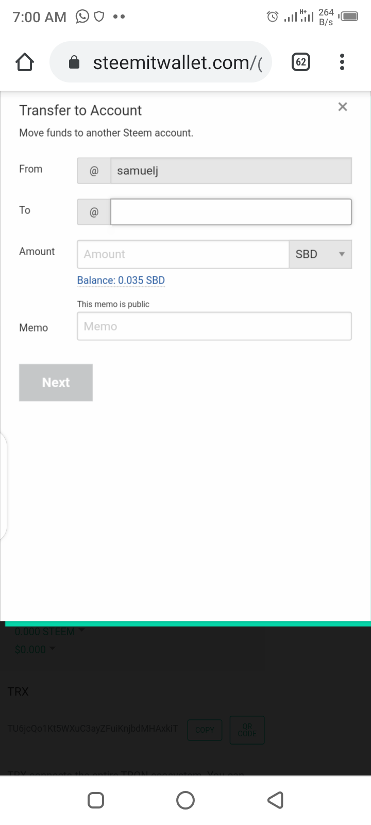Tap the battery icon in the status bar
This screenshot has width=371, height=825.
point(349,17)
